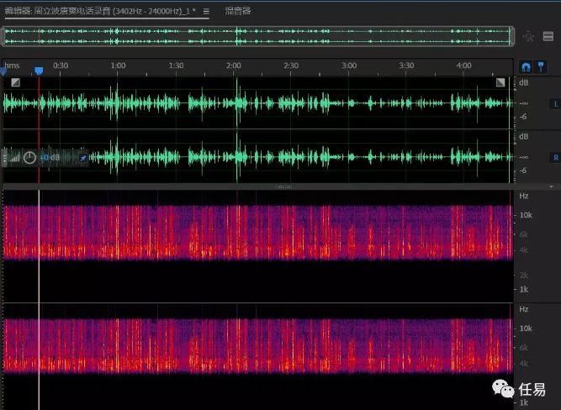
Task: Click the 2:00 mark on time ruler
Action: click(234, 66)
